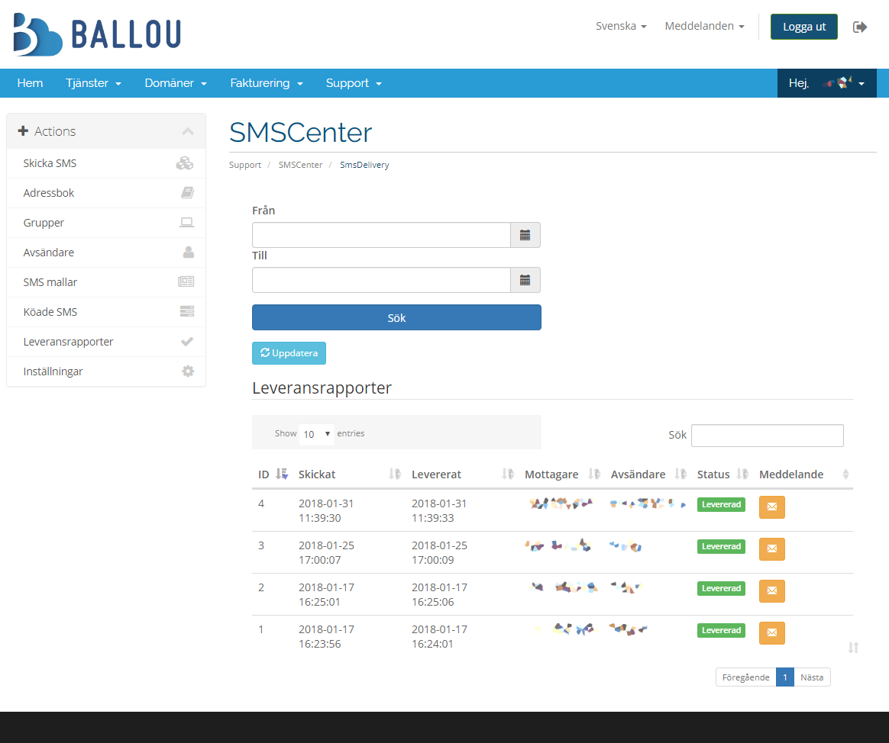
Task: Open the envelope icon for message ID 4
Action: point(771,507)
